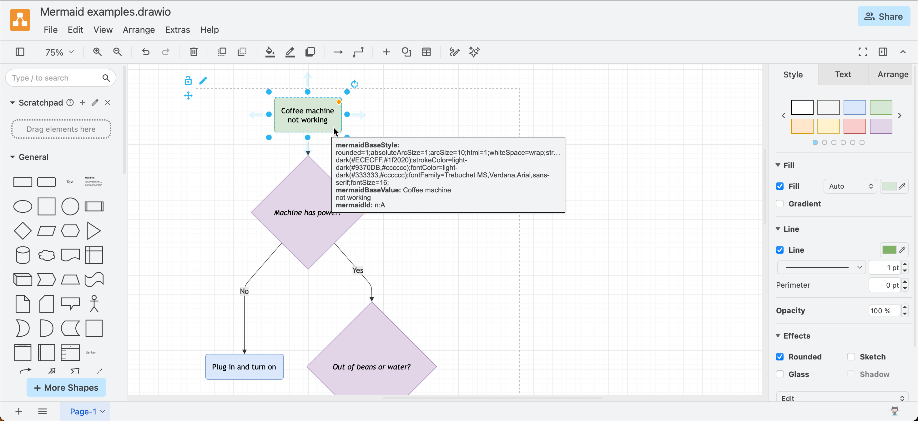
Task: Show next style swatch page arrow
Action: (x=900, y=116)
